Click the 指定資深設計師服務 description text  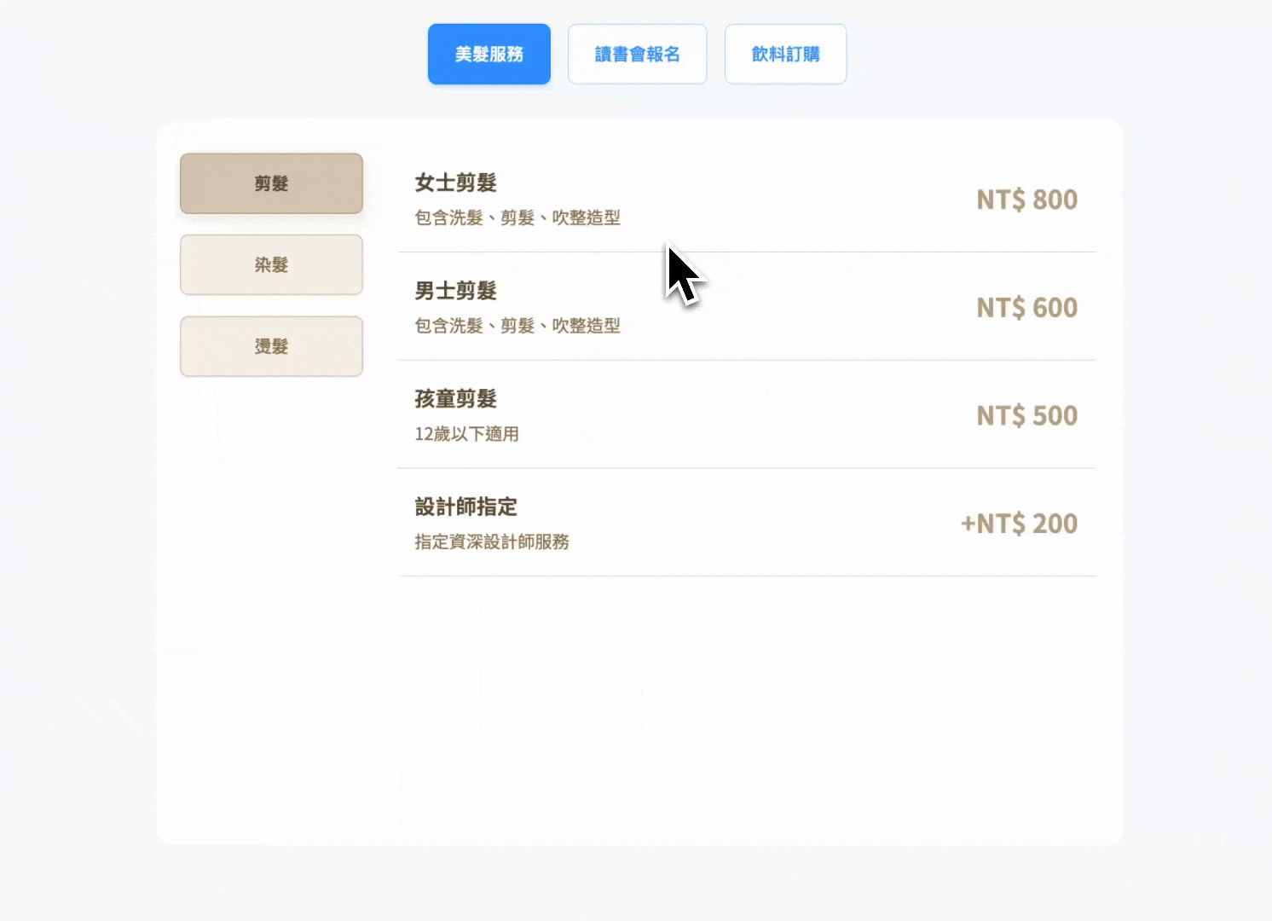click(x=492, y=542)
